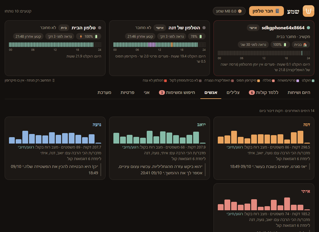This screenshot has width=319, height=232.
Task: Click the מקשיב · מחובר בבית status line
Action: point(293,37)
